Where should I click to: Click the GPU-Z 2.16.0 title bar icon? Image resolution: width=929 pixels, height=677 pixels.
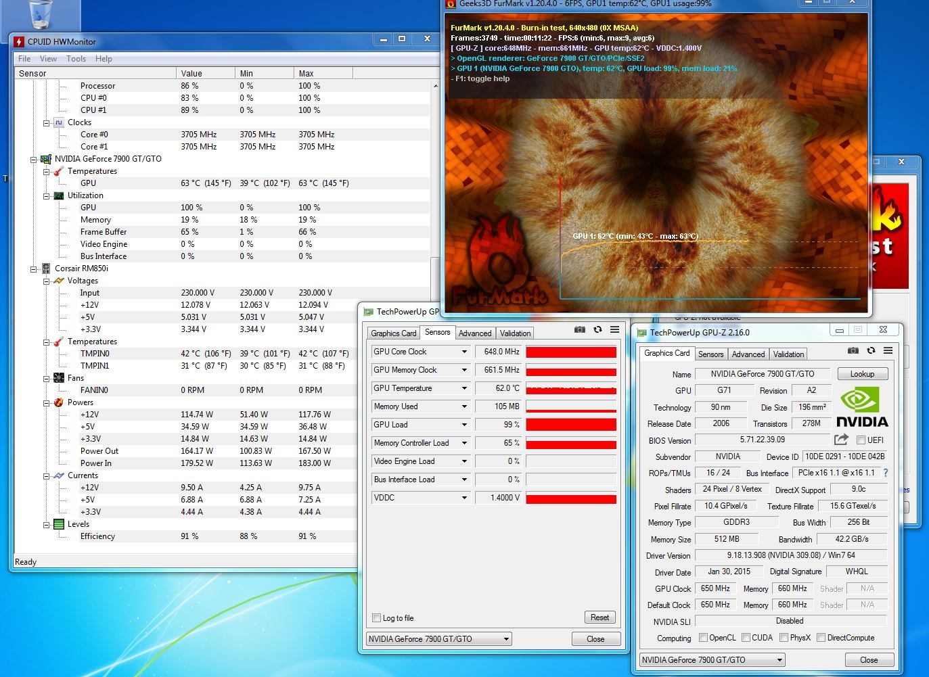pos(641,333)
